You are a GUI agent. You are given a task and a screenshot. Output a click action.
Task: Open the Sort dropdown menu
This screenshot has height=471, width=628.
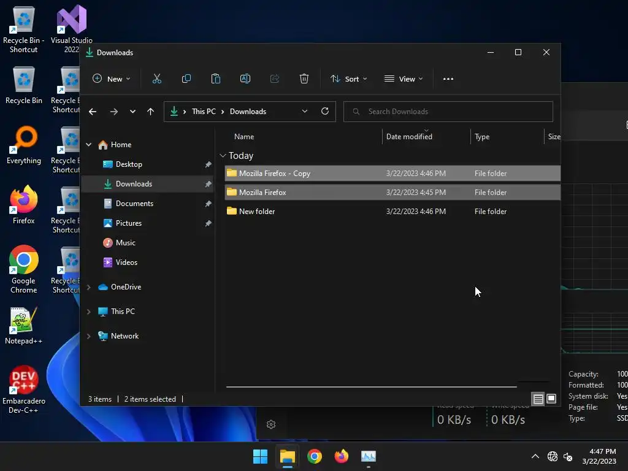(x=348, y=79)
